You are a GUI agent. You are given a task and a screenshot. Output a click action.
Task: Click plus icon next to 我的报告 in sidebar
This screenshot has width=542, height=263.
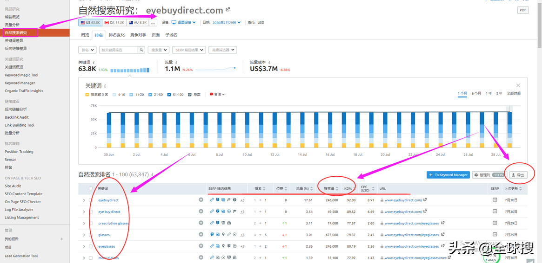(62, 239)
